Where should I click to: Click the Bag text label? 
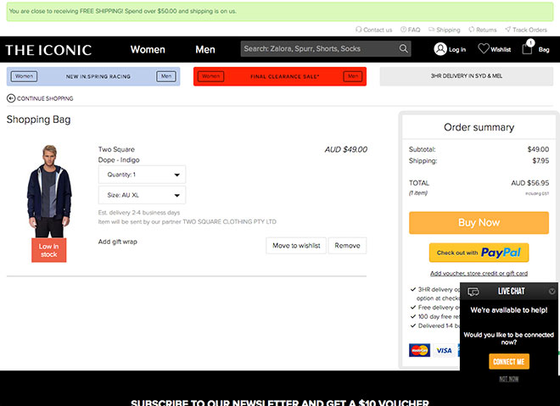click(544, 50)
